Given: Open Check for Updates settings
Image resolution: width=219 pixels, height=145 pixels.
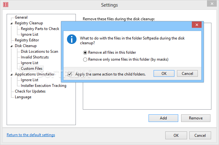Looking at the screenshot, I should click(30, 91).
